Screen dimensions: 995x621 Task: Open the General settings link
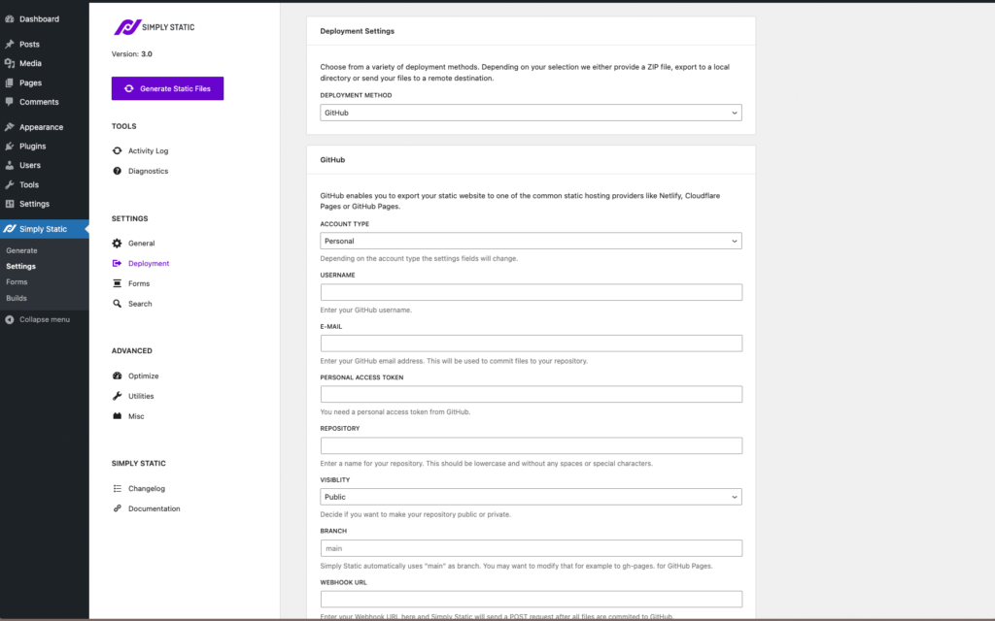pyautogui.click(x=141, y=244)
